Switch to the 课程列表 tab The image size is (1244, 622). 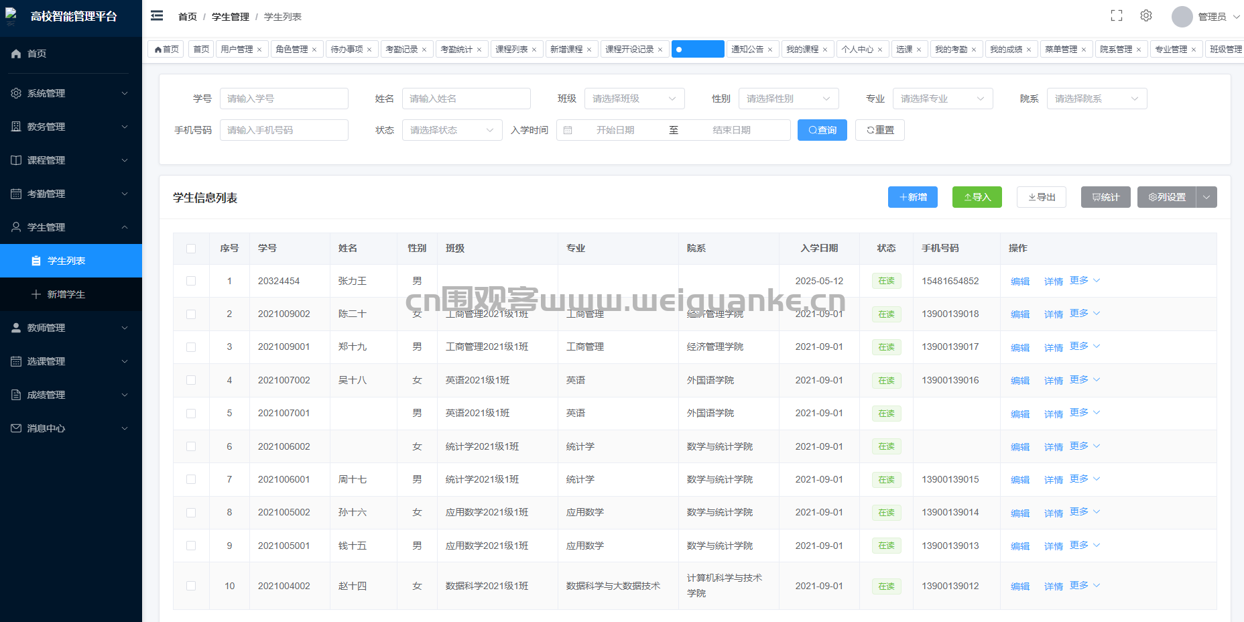511,50
